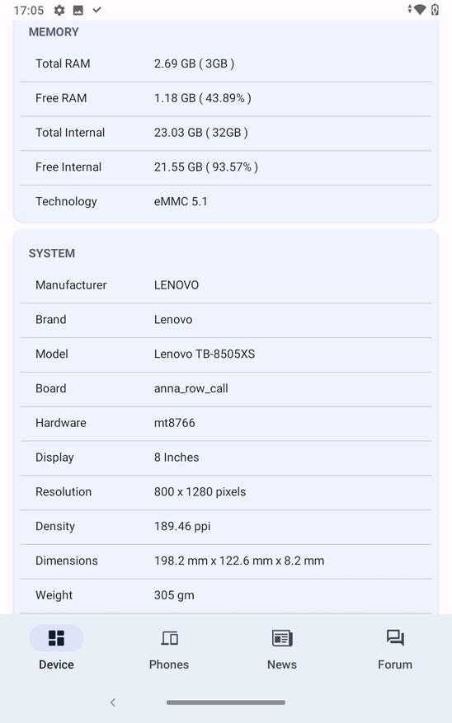Tap the Technology eMMC 5.1 row
Screen dimensions: 452x723
tap(226, 201)
